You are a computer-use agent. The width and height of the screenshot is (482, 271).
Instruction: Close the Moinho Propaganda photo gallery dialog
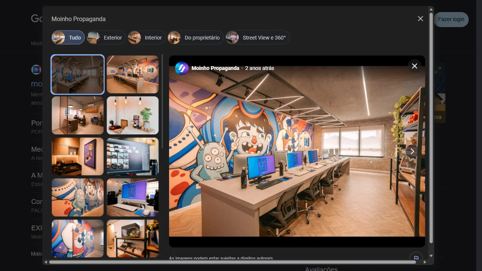(x=420, y=19)
